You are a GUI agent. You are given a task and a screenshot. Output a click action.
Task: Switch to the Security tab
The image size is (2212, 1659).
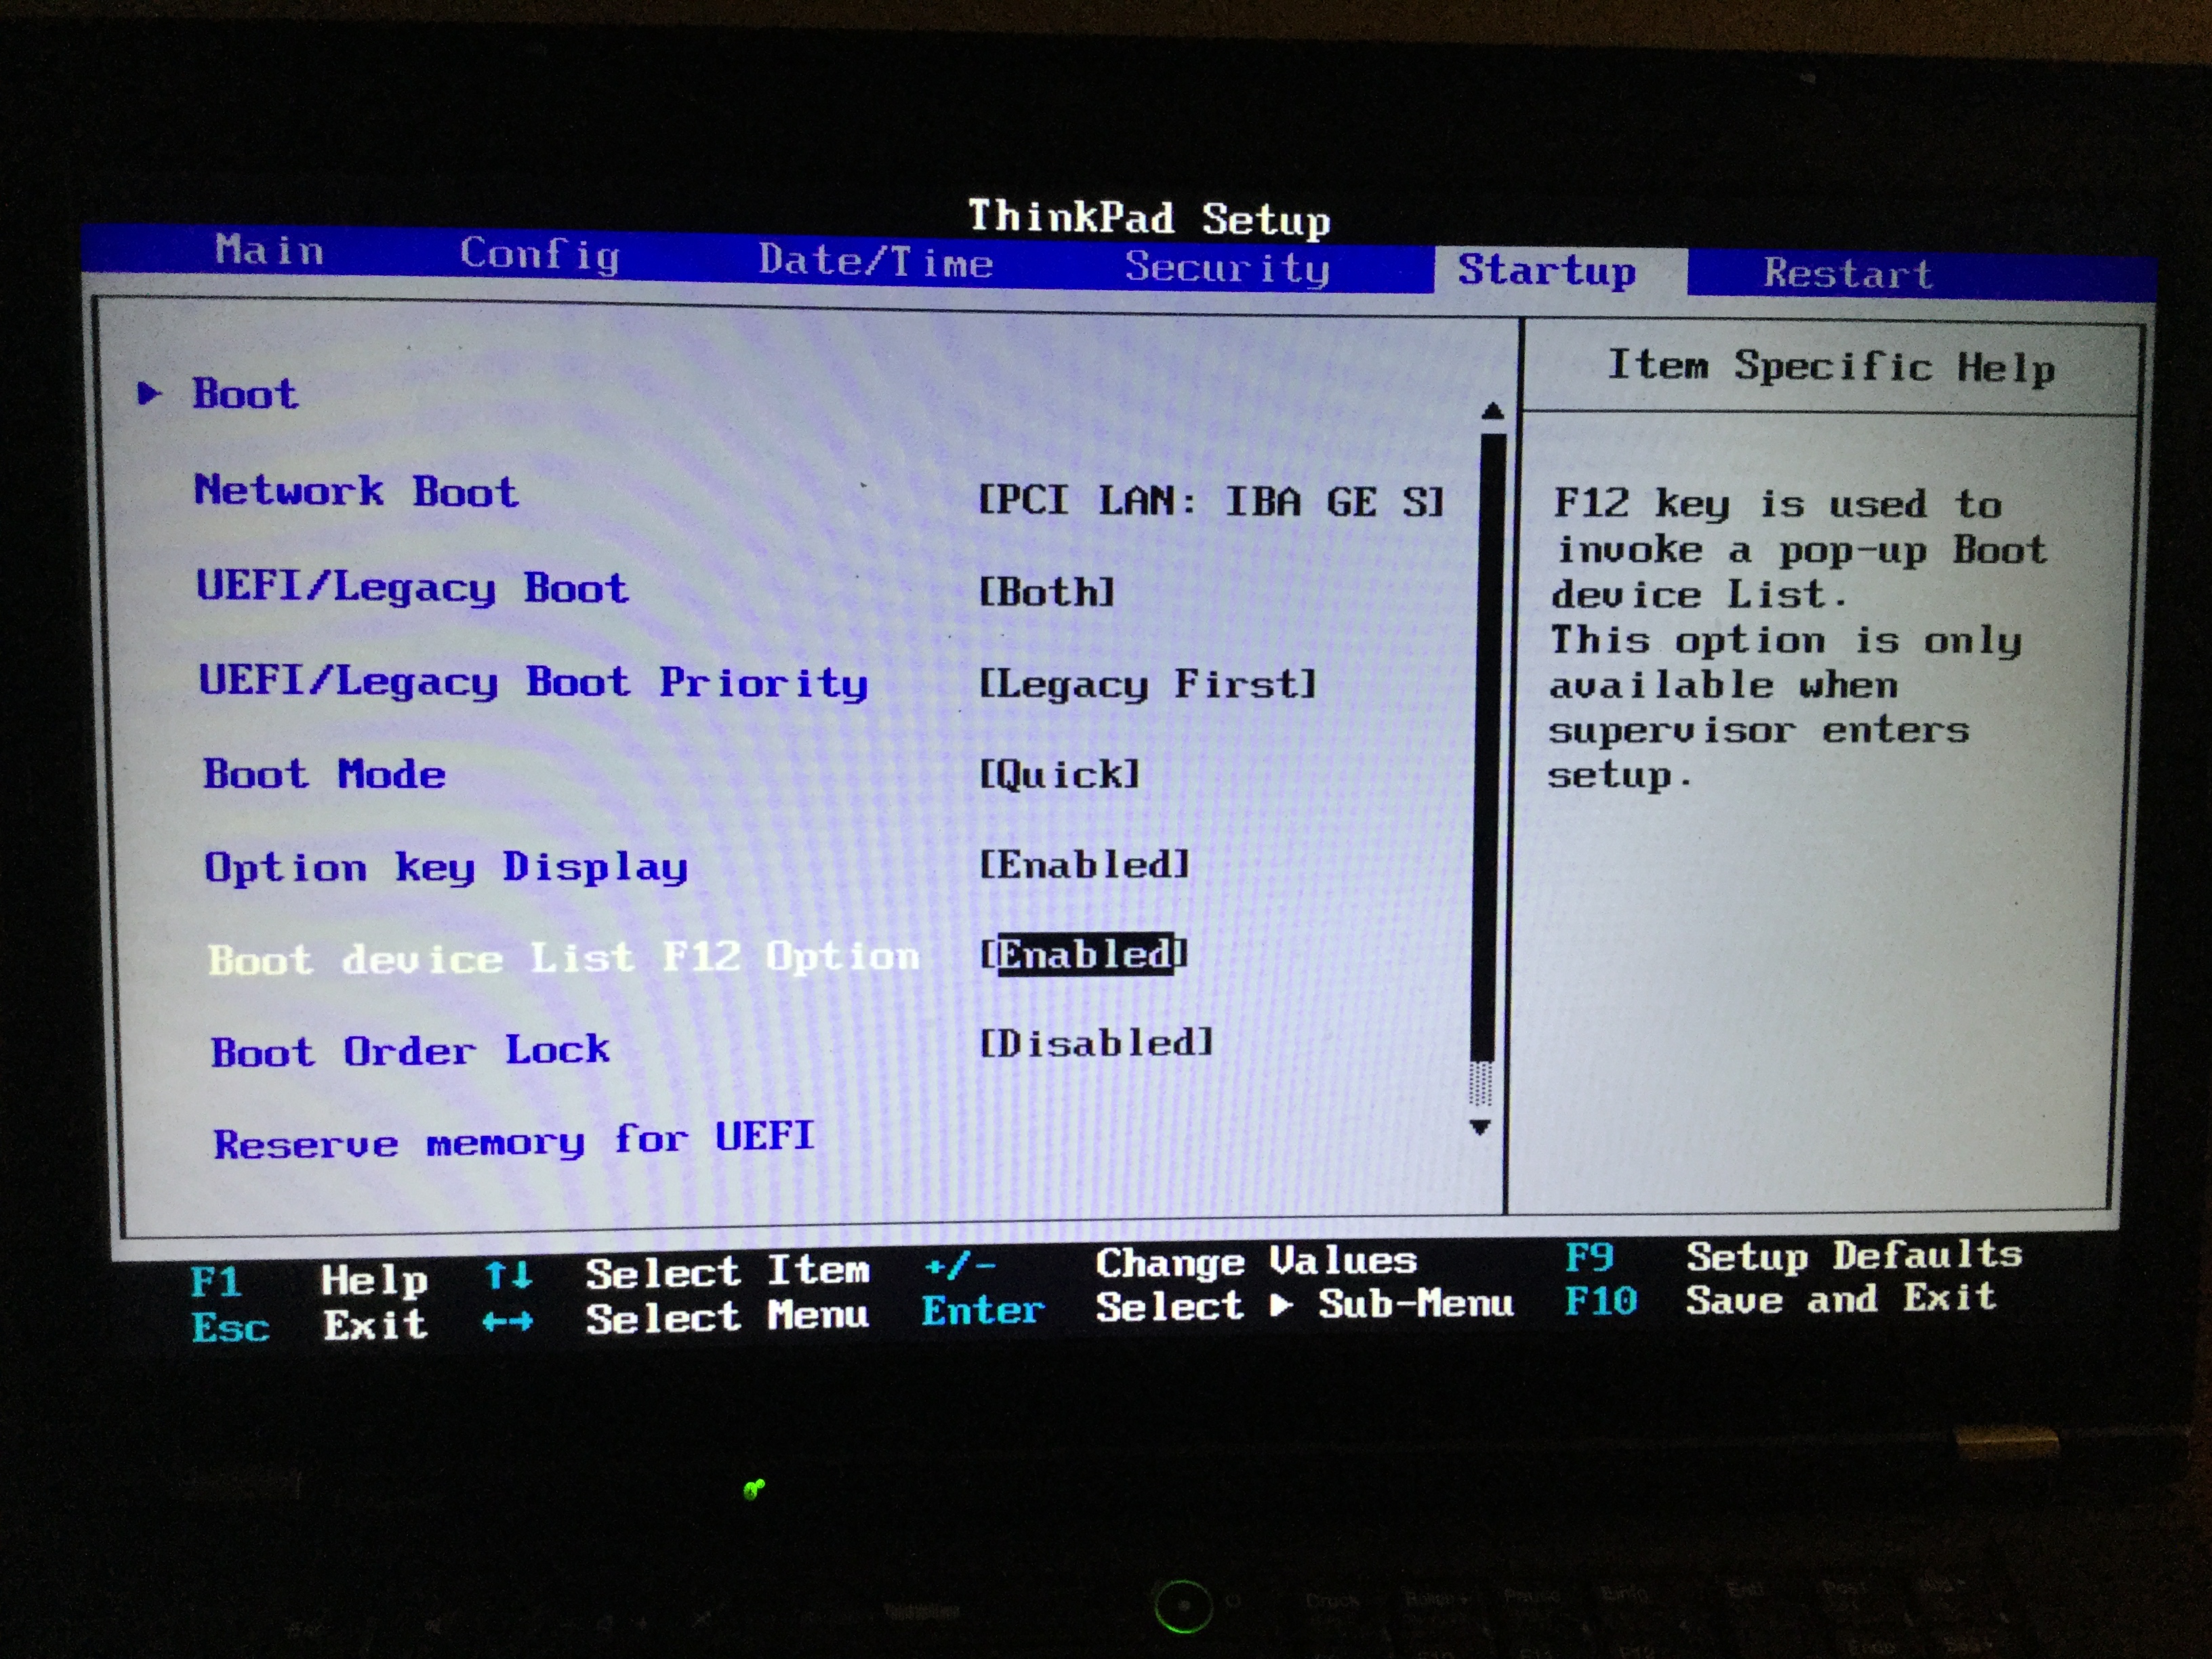(1227, 267)
